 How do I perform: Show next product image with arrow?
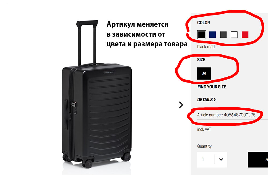pyautogui.click(x=181, y=105)
